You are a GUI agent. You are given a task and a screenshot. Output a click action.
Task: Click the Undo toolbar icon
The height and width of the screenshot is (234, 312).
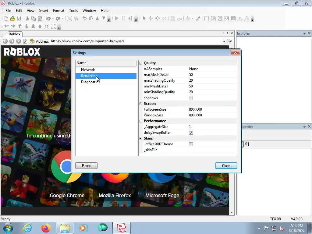[x=48, y=19]
